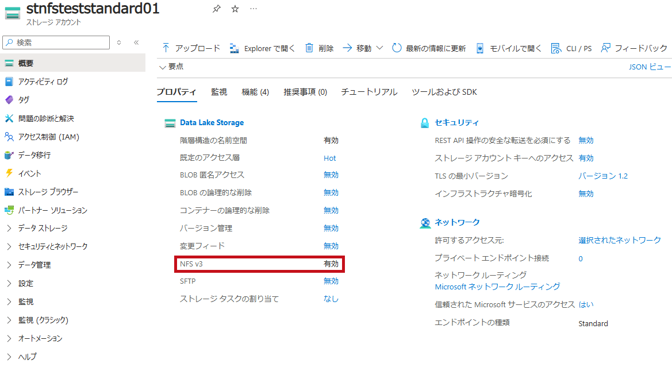Image resolution: width=672 pixels, height=375 pixels.
Task: Expand セキュリティとネットワーク menu group
Action: (47, 246)
